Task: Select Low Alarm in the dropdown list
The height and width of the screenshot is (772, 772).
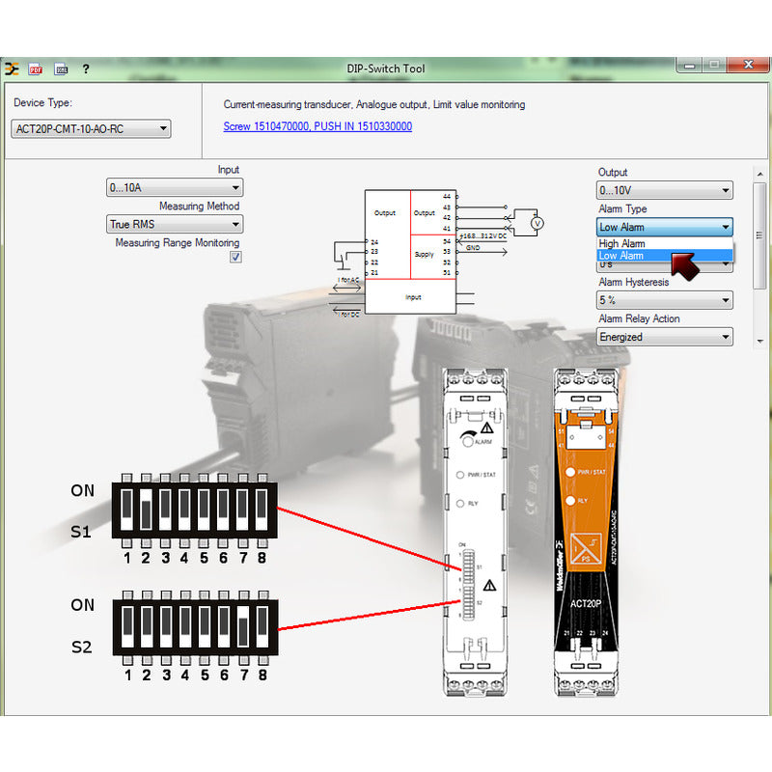Action: (x=664, y=256)
